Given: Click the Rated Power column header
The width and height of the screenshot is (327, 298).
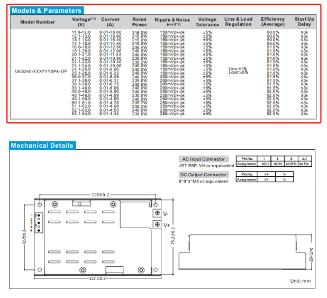Looking at the screenshot, I should point(140,22).
